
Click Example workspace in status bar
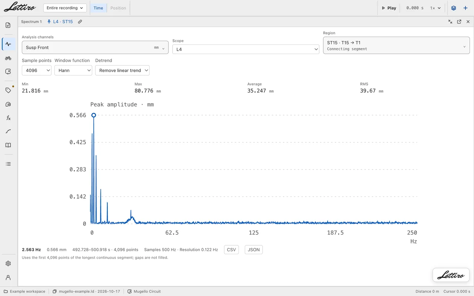click(24, 292)
